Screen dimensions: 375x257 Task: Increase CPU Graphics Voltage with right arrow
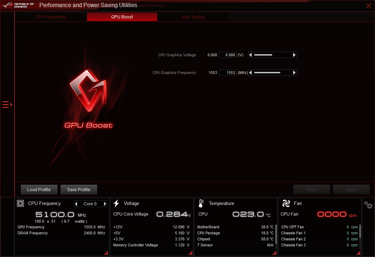tap(295, 55)
